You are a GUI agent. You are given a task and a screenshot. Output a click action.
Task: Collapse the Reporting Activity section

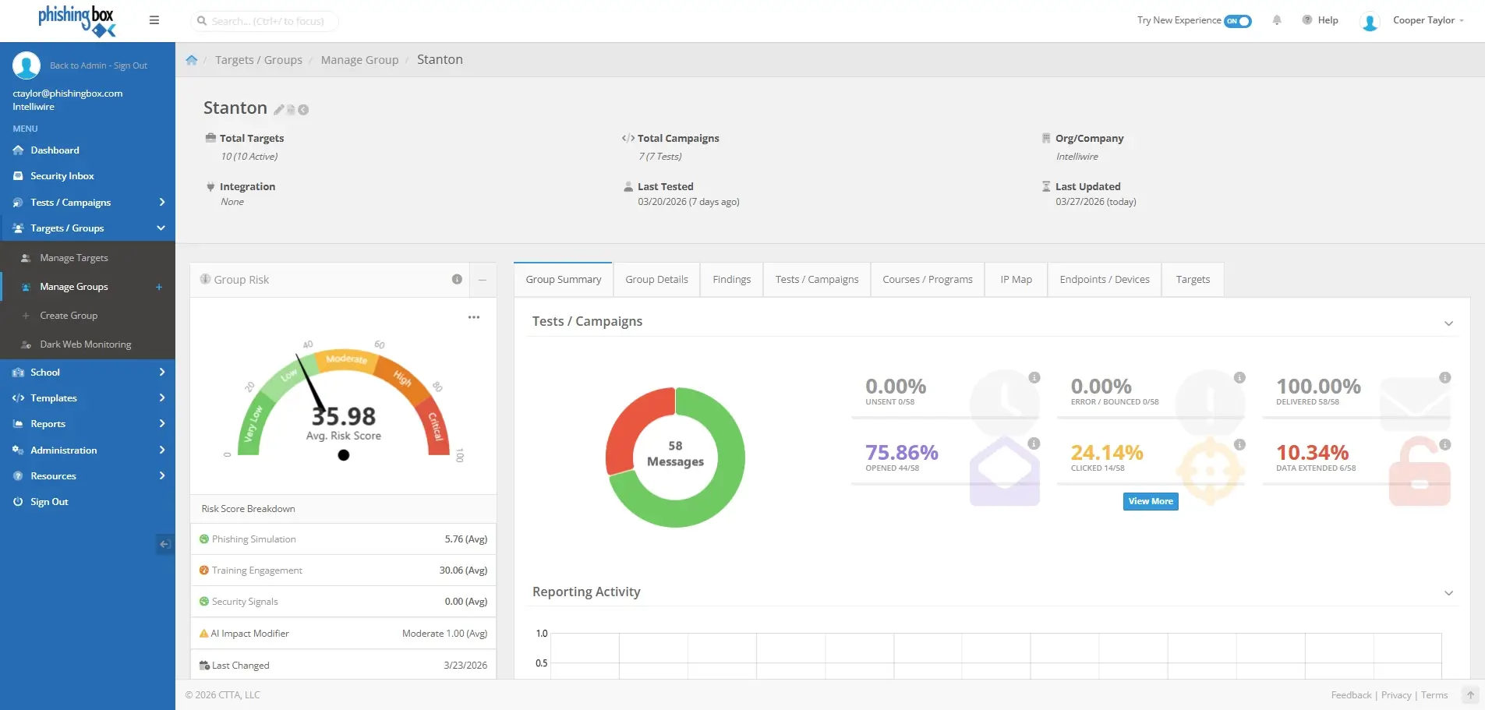point(1448,593)
